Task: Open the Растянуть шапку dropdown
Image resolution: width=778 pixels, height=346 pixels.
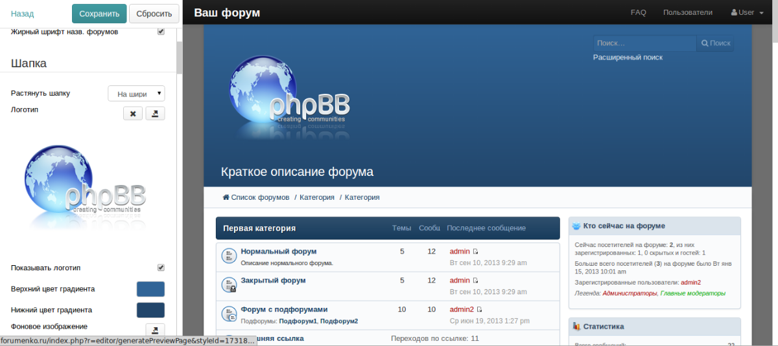Action: [x=136, y=93]
